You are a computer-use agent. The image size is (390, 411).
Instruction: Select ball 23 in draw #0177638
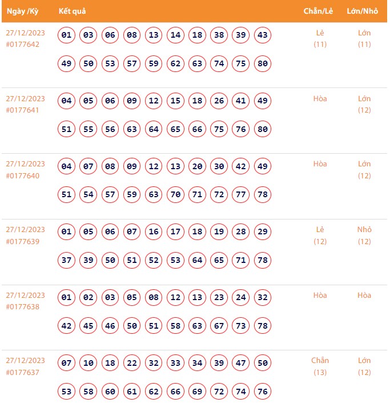click(219, 298)
